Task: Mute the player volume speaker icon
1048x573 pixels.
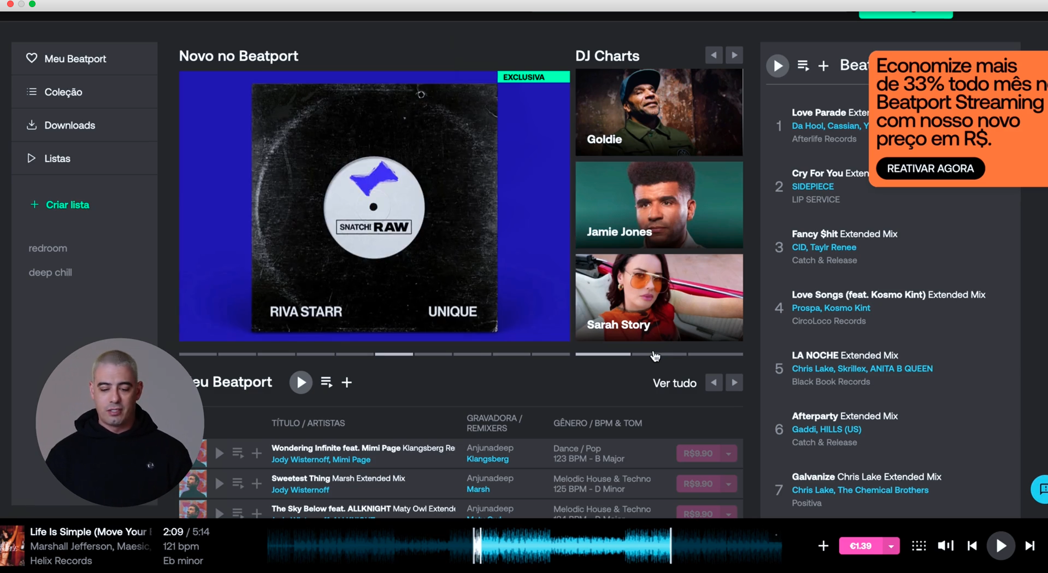Action: pos(945,546)
